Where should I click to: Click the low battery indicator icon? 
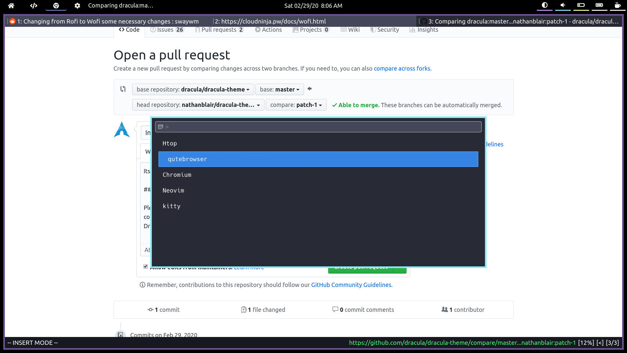tap(581, 5)
